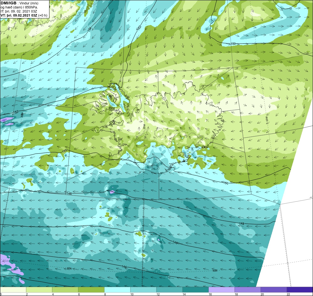
Task: Click the '154' height contour label
Action: (90, 29)
